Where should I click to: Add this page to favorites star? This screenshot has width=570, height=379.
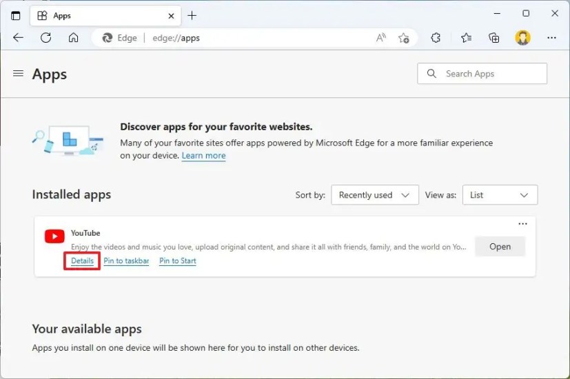tap(403, 38)
